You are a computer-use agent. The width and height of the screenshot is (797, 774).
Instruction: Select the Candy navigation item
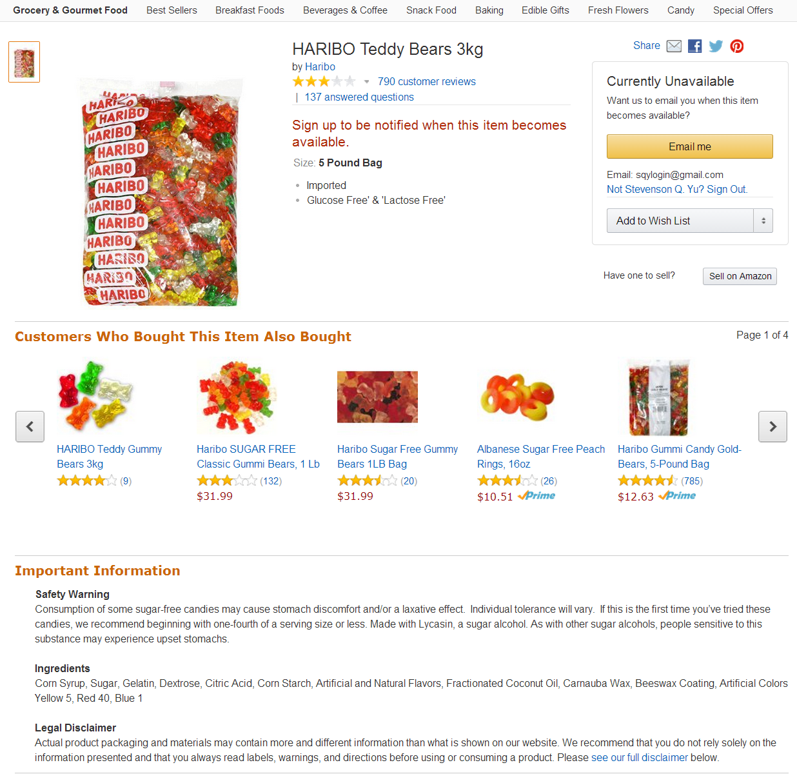coord(680,10)
